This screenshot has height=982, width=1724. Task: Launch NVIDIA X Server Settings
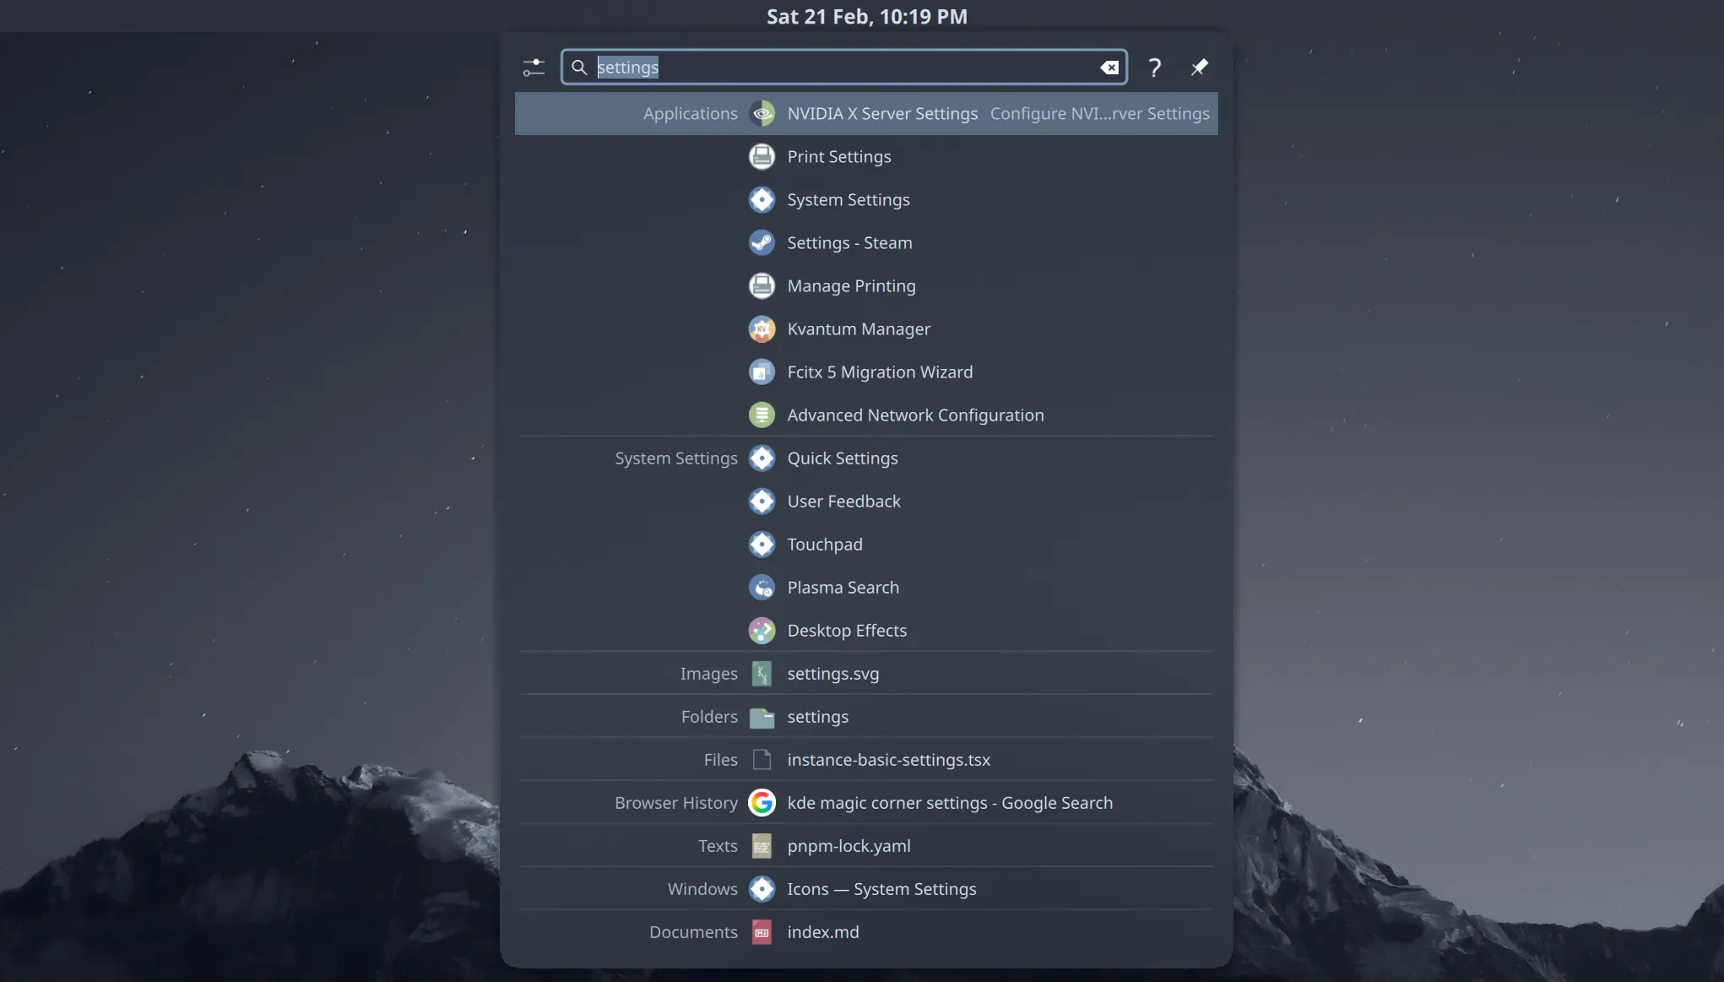click(881, 114)
